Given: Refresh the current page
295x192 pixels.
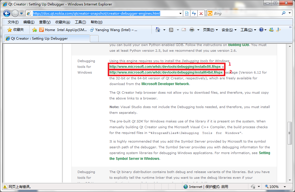Looking at the screenshot, I should tap(194, 13).
